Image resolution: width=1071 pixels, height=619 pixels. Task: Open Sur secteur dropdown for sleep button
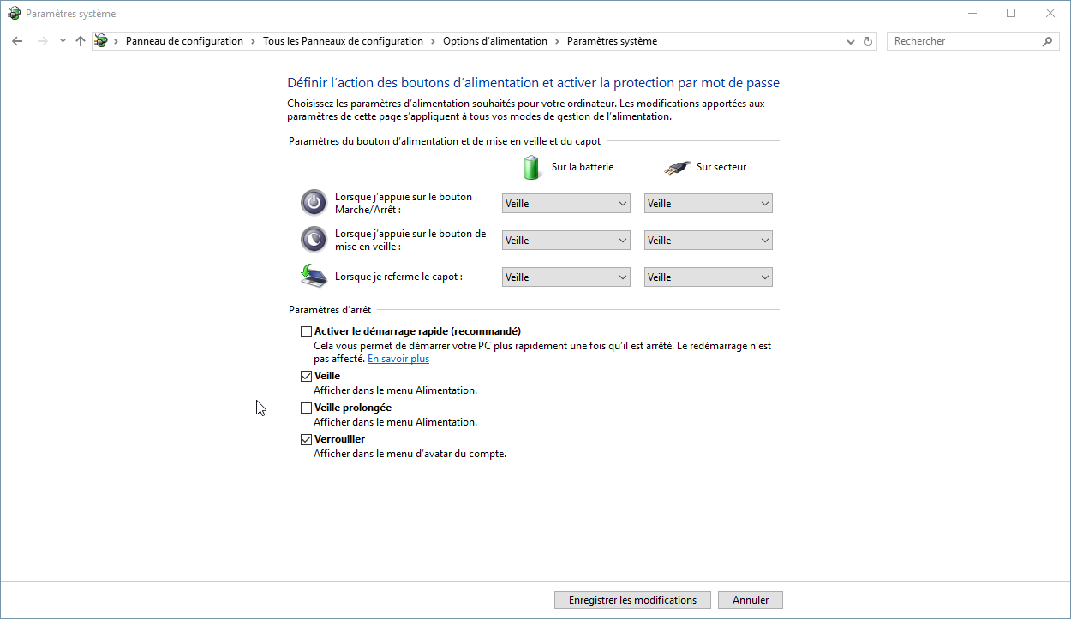[x=708, y=241]
